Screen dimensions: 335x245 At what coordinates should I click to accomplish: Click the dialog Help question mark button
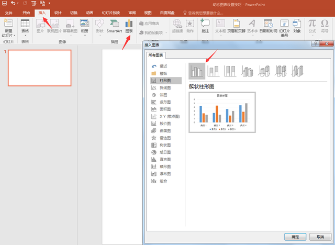point(316,43)
